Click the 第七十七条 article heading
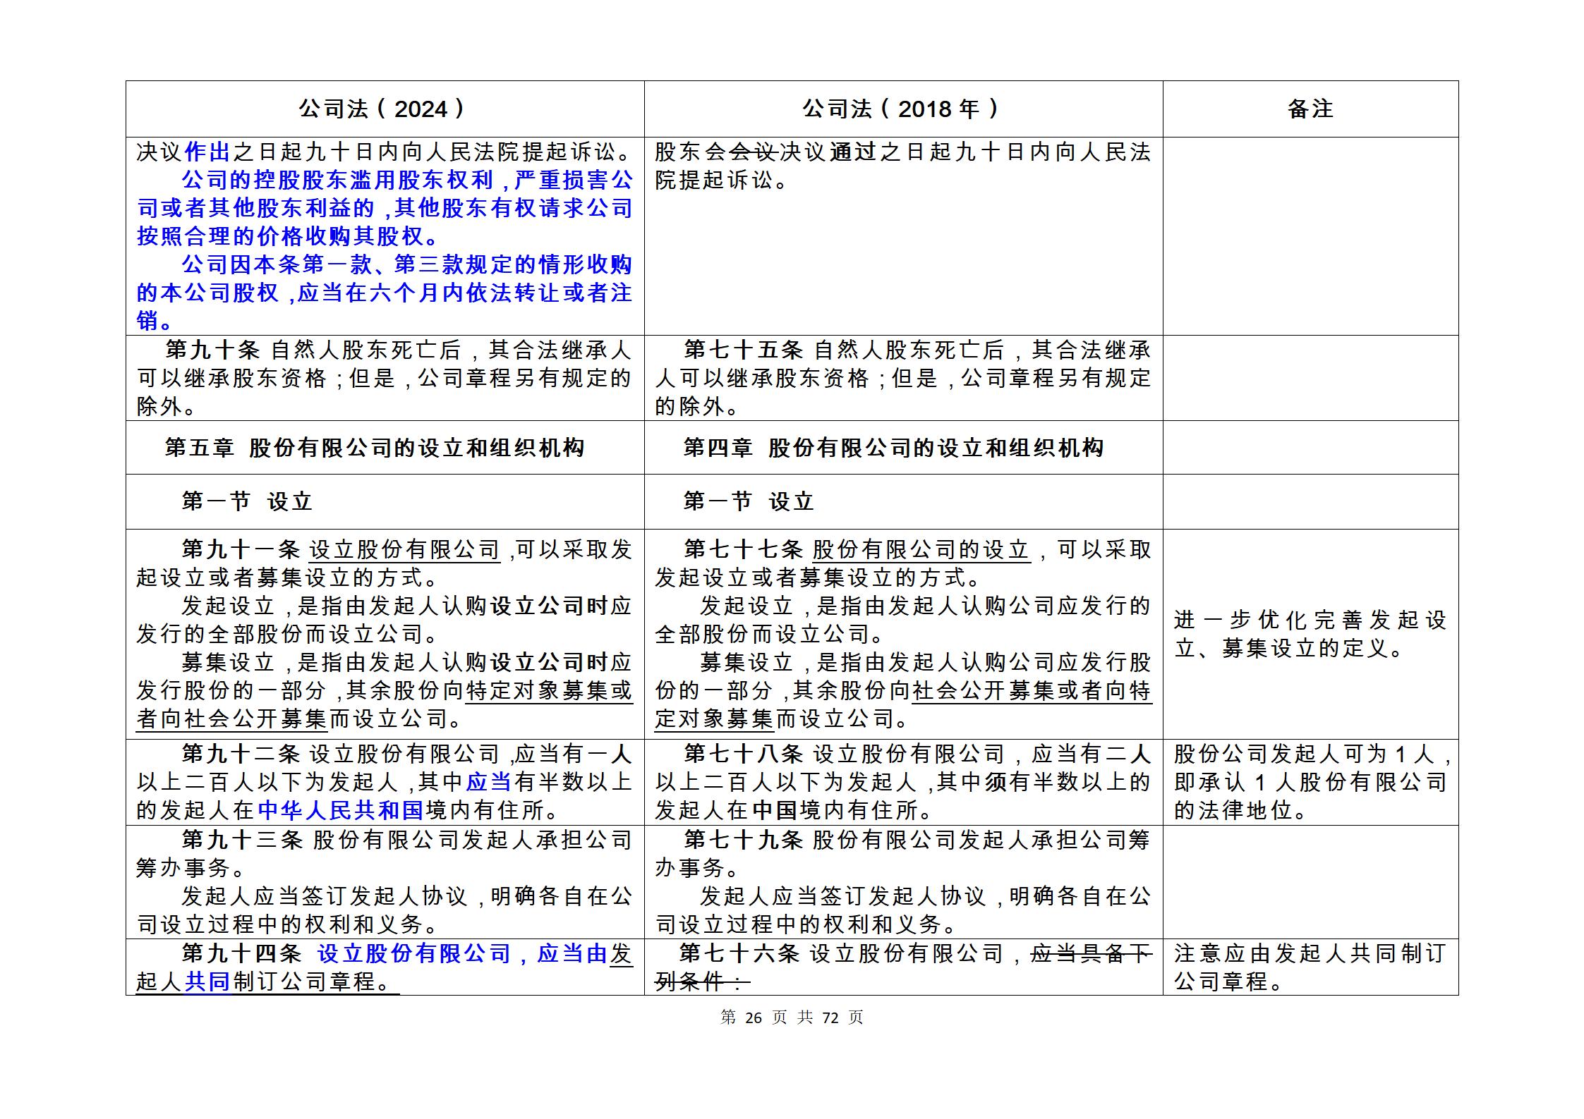This screenshot has height=1119, width=1584. (x=743, y=549)
